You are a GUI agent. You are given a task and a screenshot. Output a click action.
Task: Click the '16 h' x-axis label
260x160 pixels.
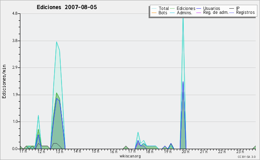click(114, 151)
